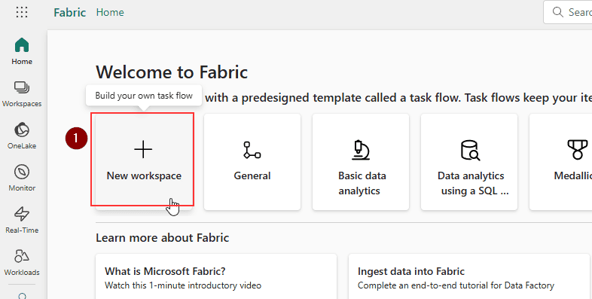Click the Search magnifier icon
Screen dimensions: 592x299
557,12
